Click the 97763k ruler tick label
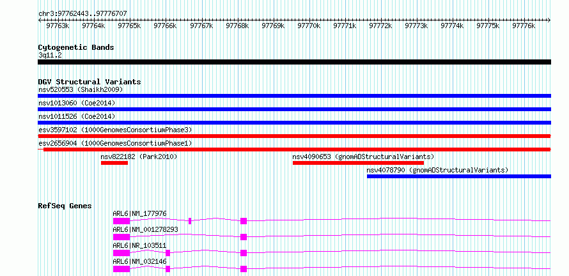The height and width of the screenshot is (276, 569). [x=58, y=26]
